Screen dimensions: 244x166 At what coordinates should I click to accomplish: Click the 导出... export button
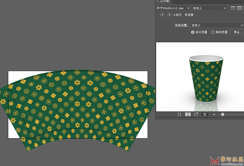(238, 32)
